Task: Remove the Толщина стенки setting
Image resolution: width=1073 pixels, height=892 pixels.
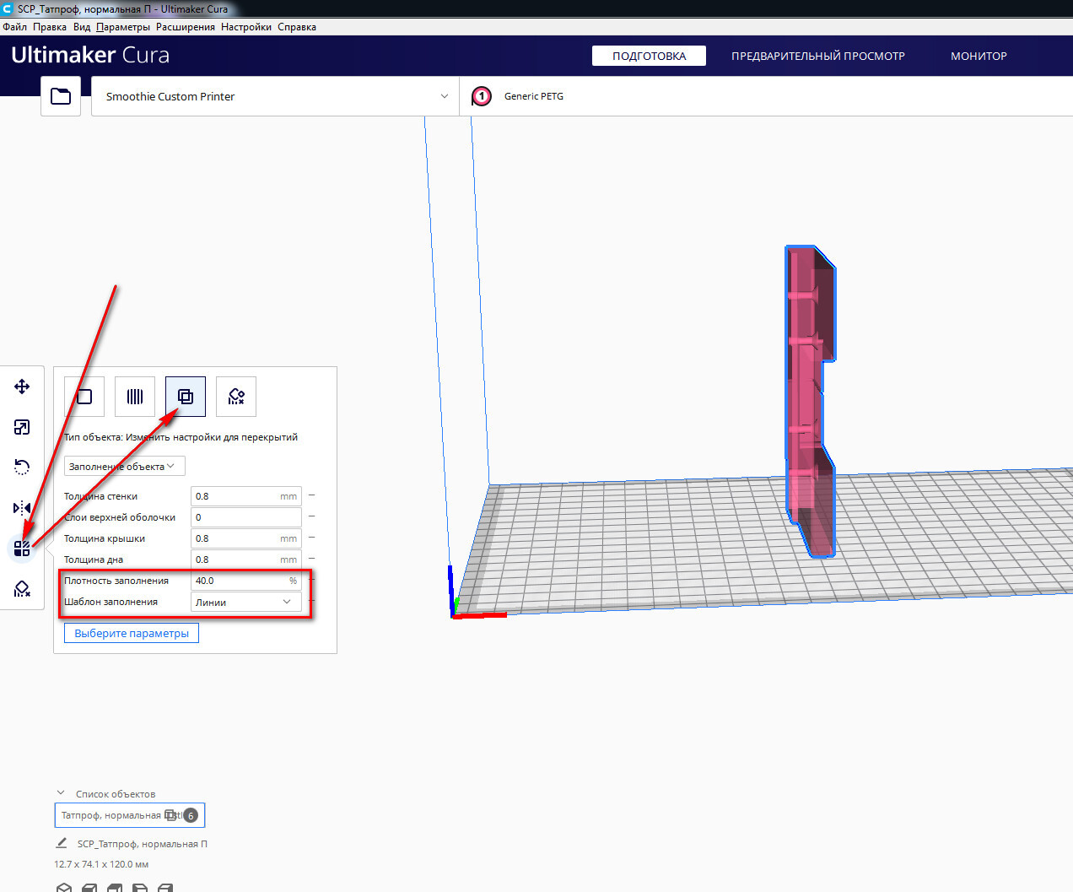Action: [x=311, y=495]
